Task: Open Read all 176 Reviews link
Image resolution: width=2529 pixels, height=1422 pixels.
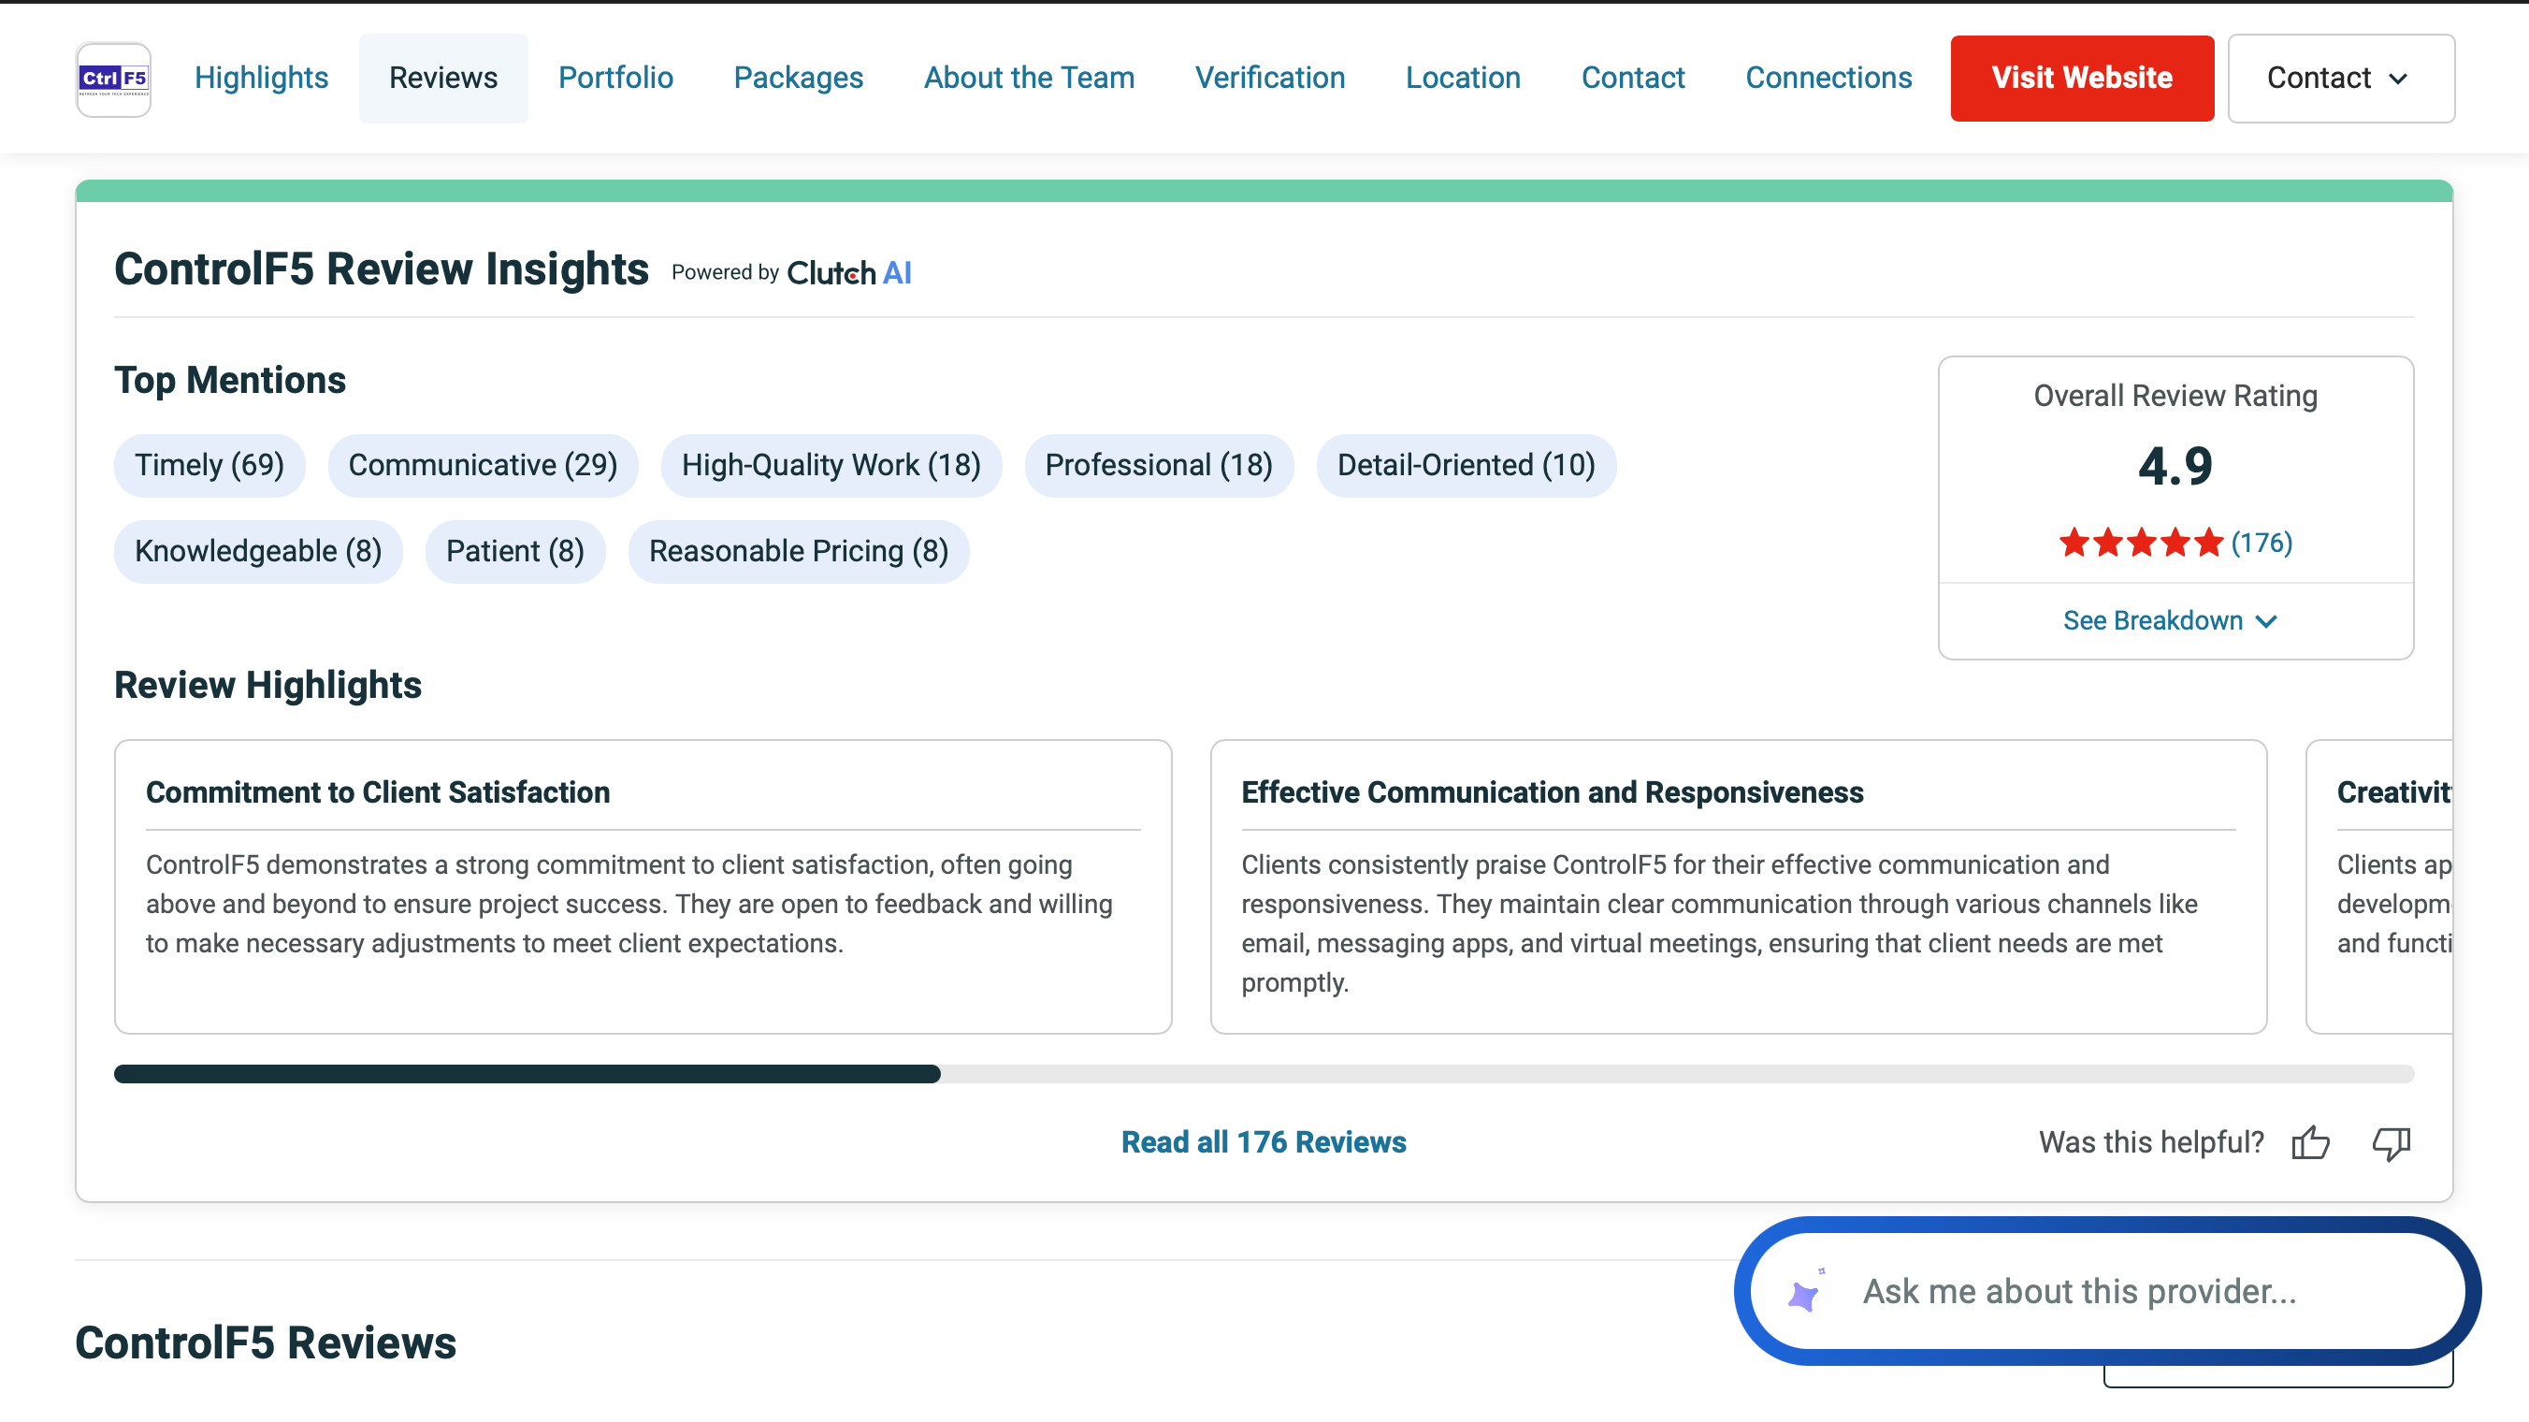Action: pyautogui.click(x=1264, y=1142)
